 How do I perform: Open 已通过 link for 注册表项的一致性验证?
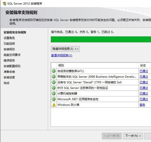pos(144,88)
